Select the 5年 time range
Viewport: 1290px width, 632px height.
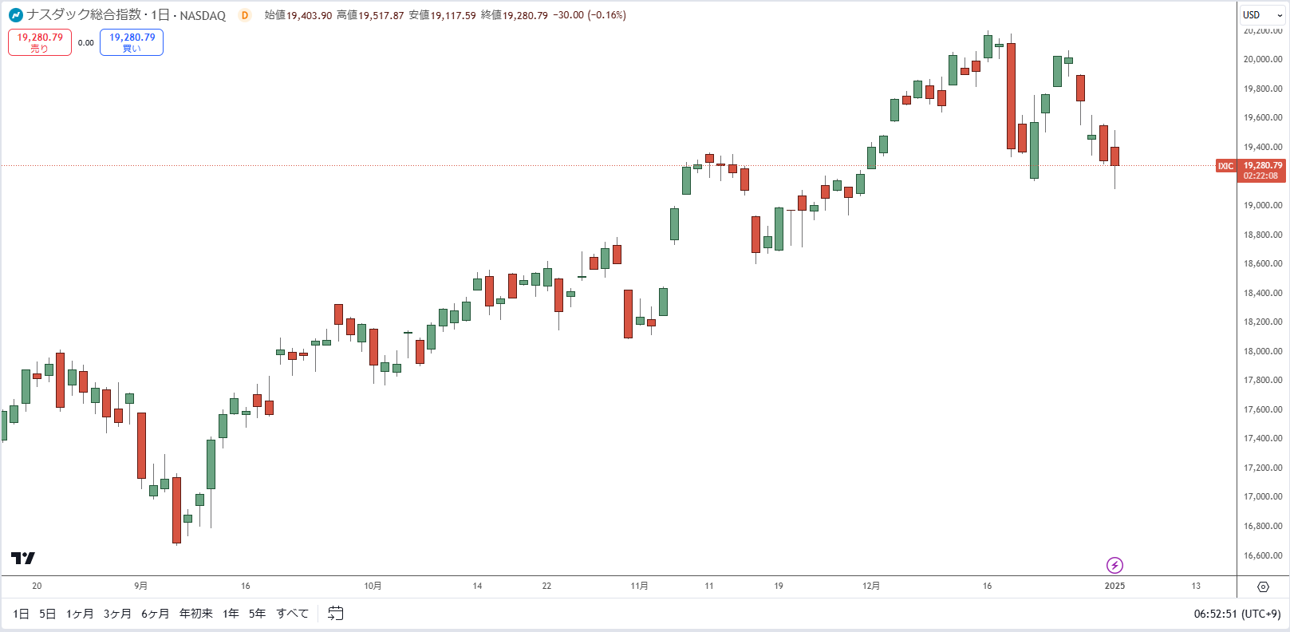[257, 614]
